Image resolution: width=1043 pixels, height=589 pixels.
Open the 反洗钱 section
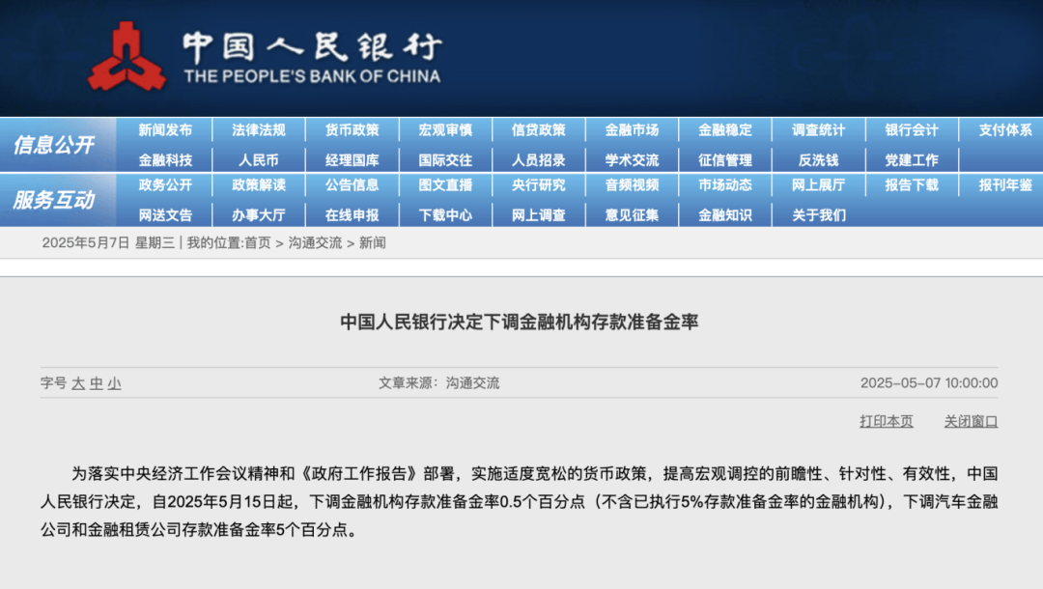tap(816, 159)
